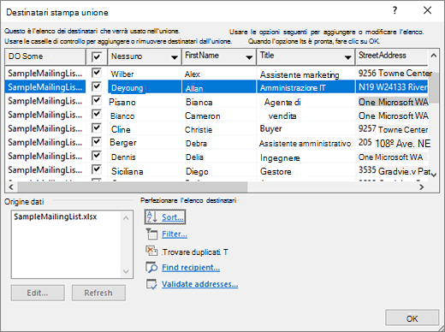Image resolution: width=445 pixels, height=332 pixels.
Task: Click the Gestore title cell
Action: click(x=306, y=171)
